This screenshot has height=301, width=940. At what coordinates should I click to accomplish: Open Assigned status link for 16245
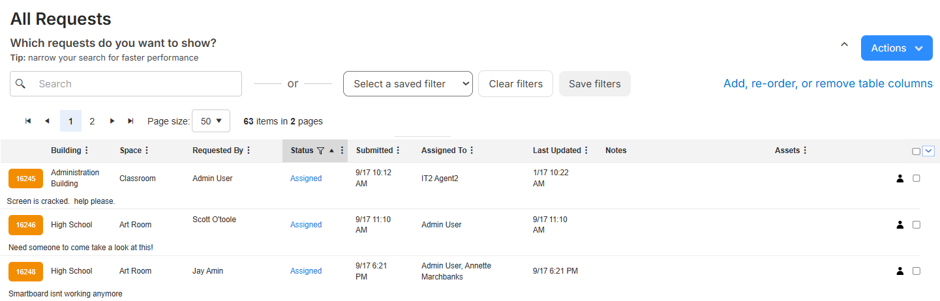point(306,179)
